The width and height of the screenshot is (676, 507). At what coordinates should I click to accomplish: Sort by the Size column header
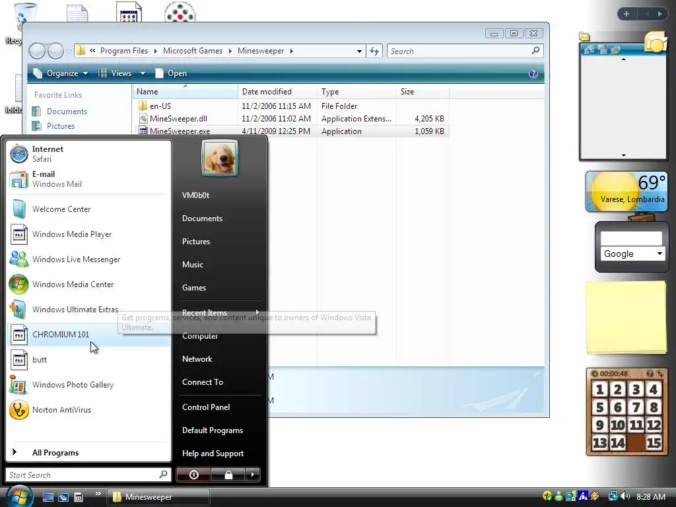tap(422, 91)
